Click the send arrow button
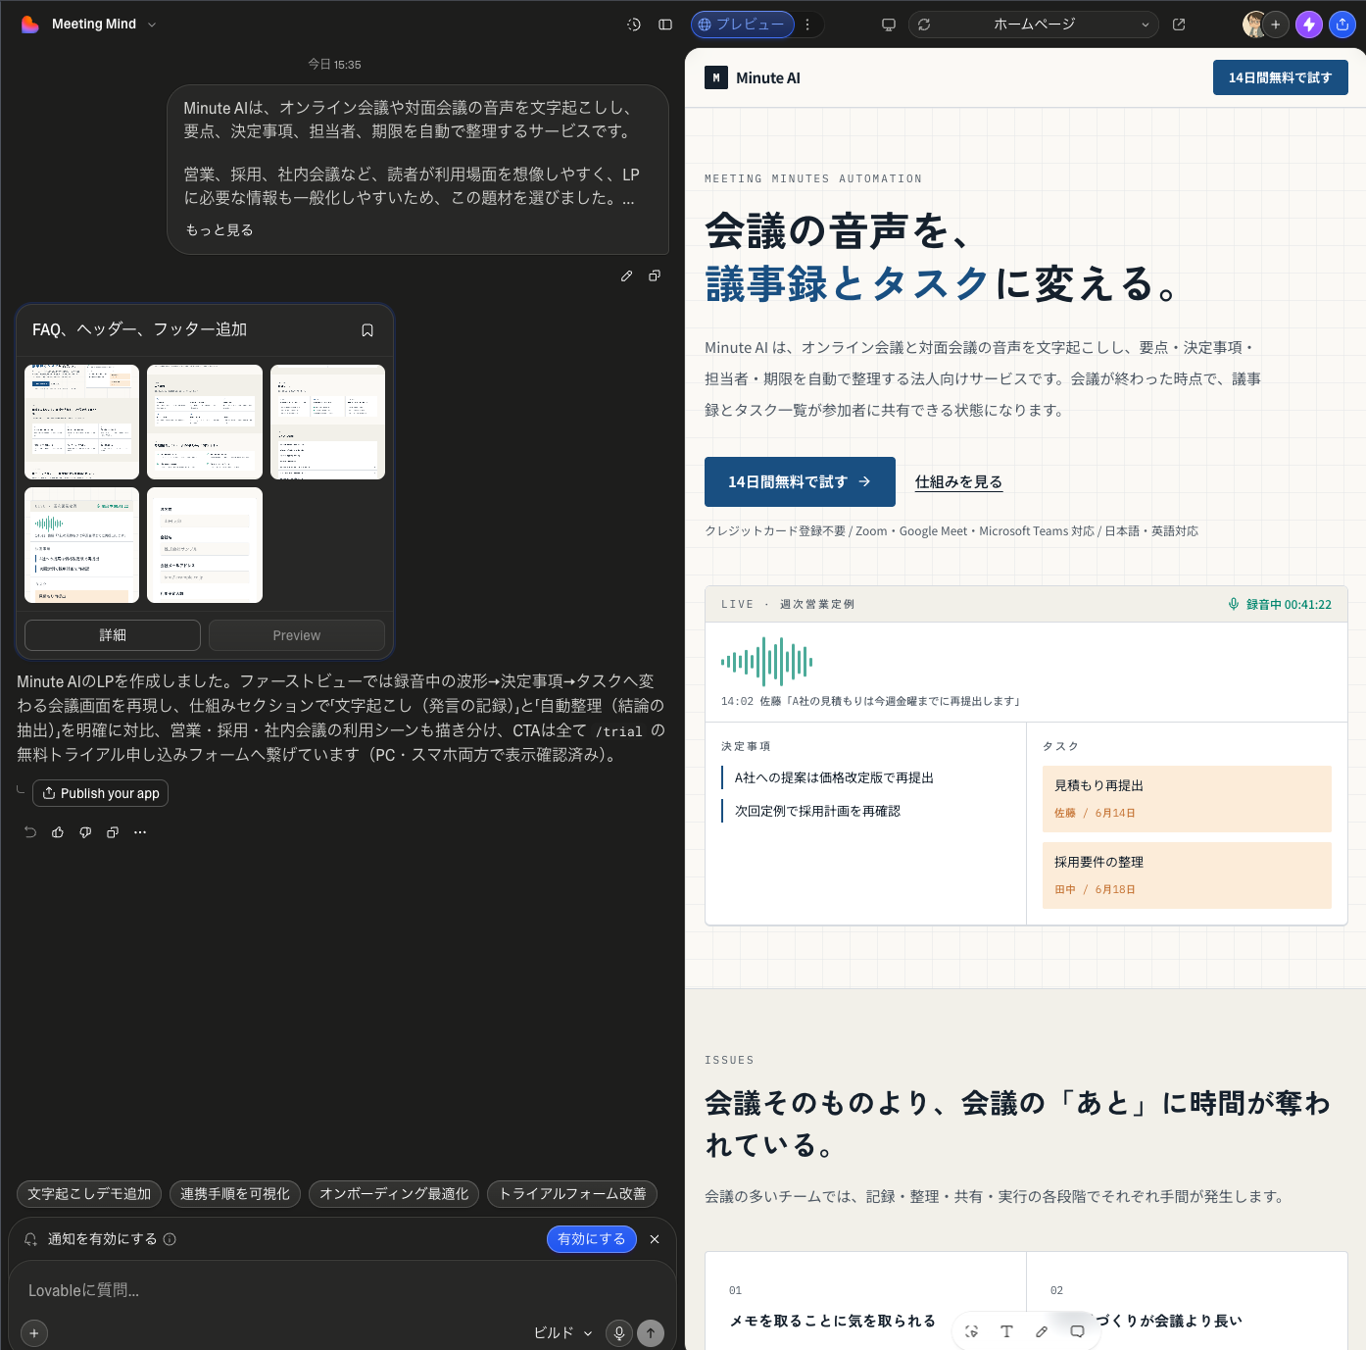1366x1350 pixels. coord(651,1332)
